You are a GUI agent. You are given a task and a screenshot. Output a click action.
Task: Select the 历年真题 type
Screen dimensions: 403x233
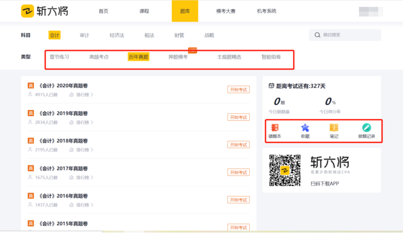point(138,57)
